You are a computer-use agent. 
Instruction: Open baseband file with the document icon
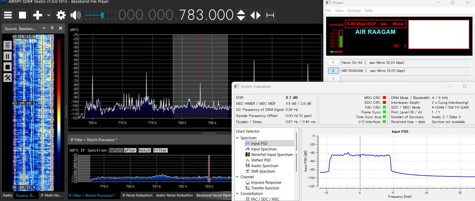[7, 46]
